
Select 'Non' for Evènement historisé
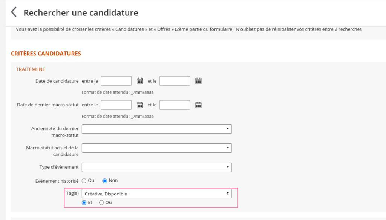pos(105,181)
